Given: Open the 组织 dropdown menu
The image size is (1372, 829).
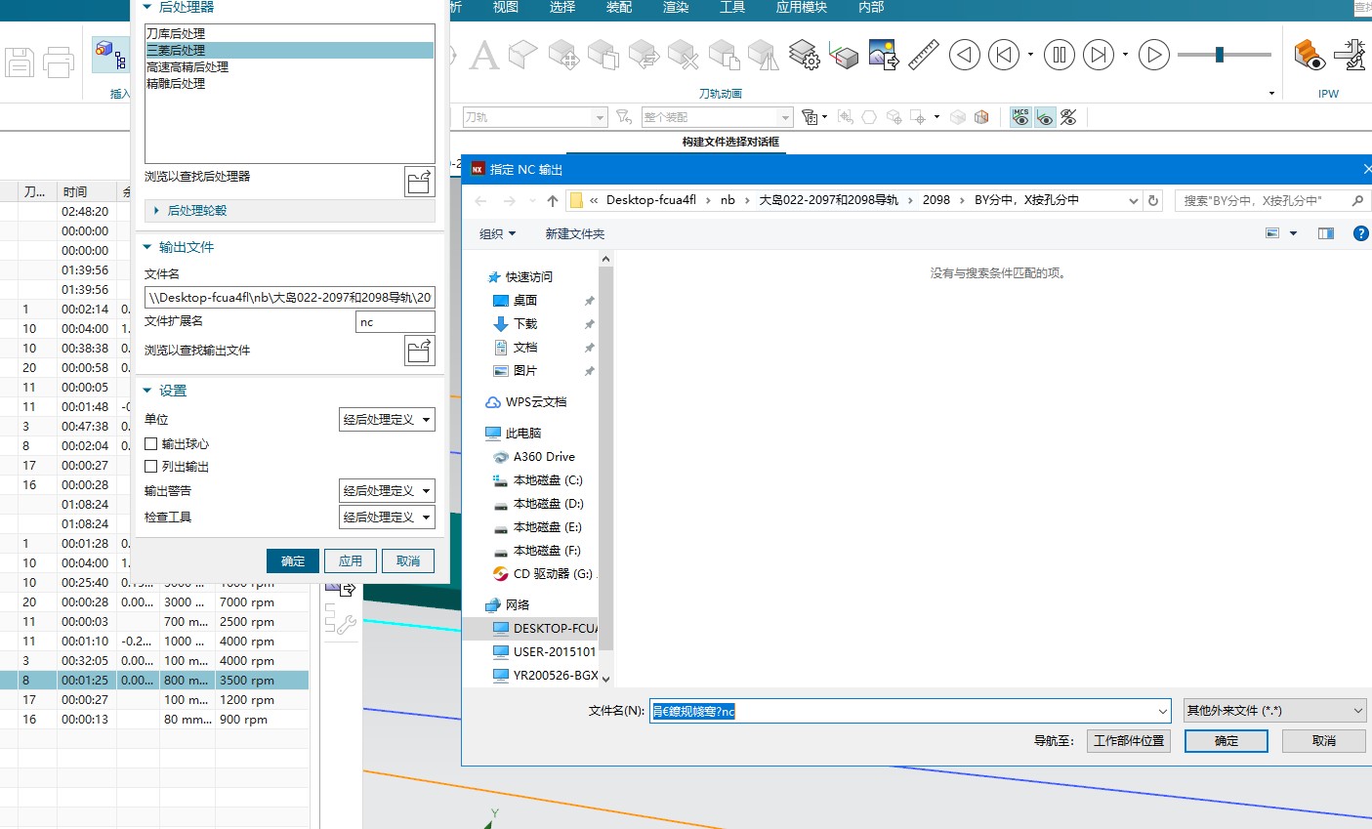Looking at the screenshot, I should [498, 234].
